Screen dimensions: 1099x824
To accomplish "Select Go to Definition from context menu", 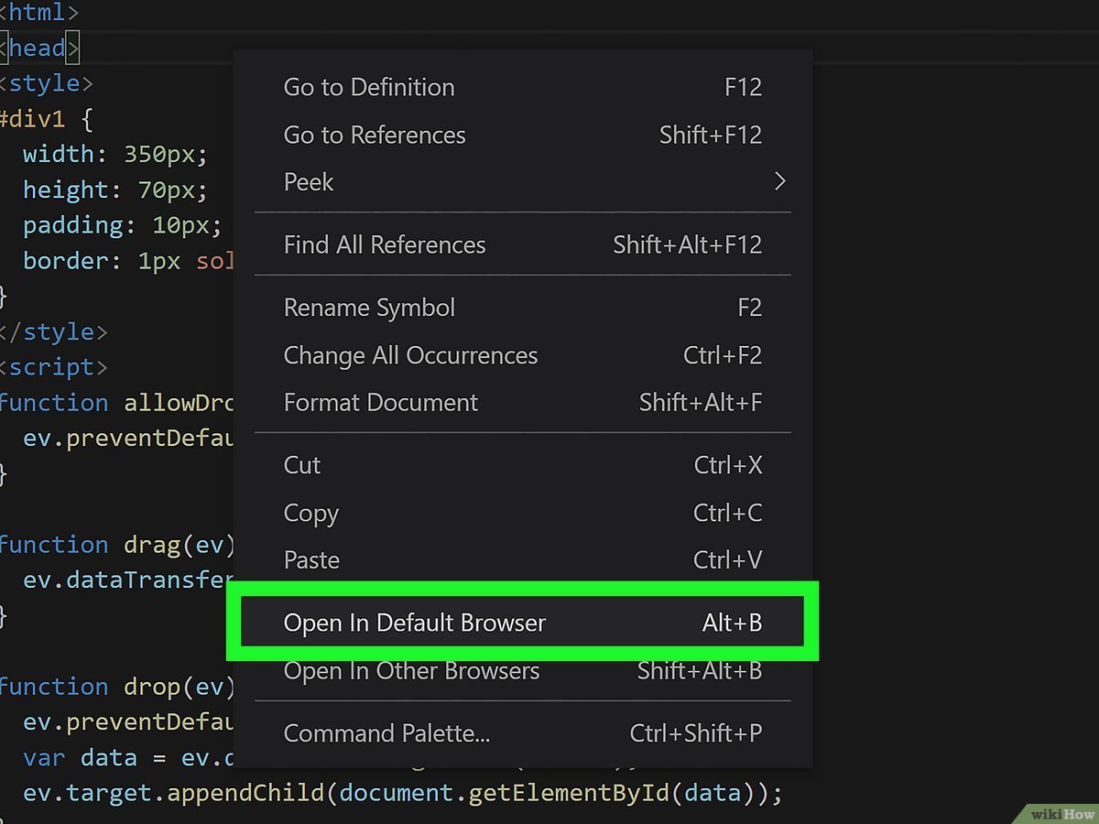I will [368, 87].
